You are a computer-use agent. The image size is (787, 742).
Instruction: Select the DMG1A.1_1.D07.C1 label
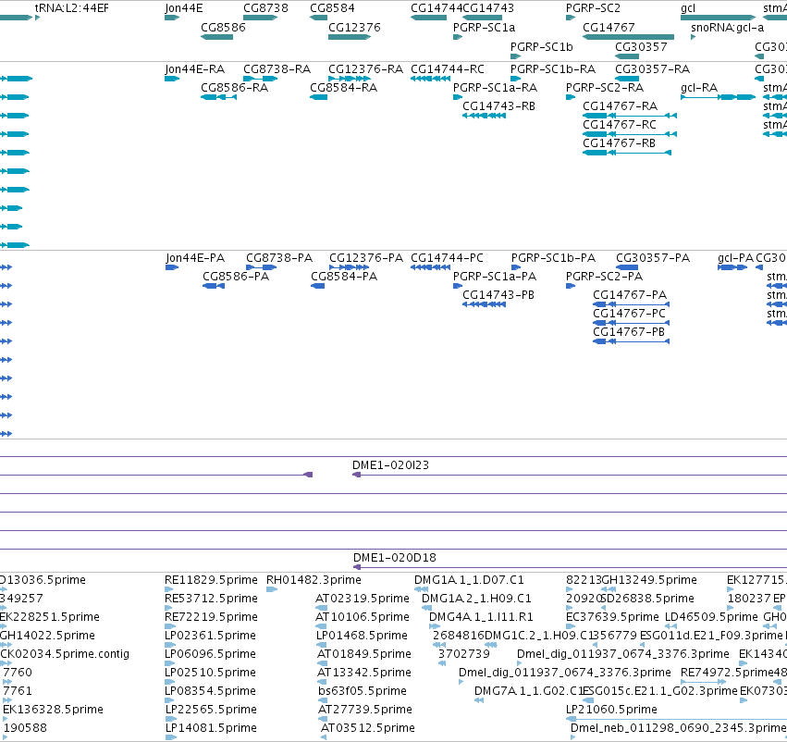coord(469,580)
